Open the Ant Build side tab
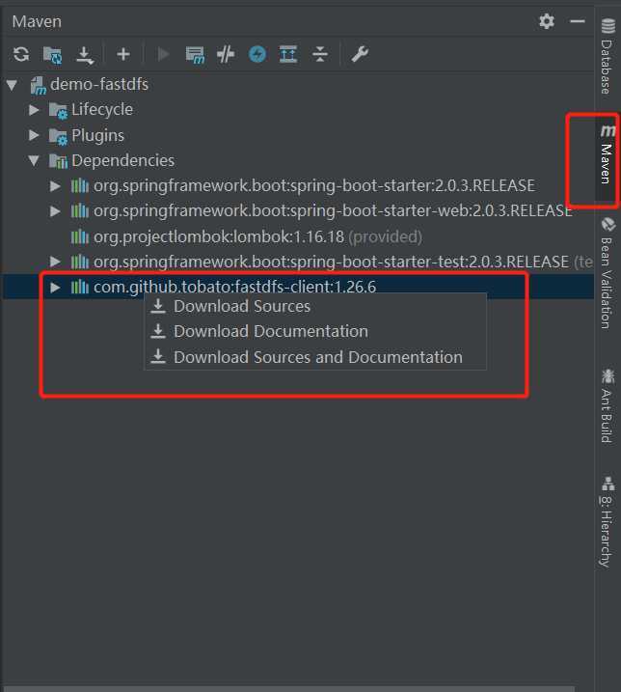Screen dimensions: 621x692 (607, 406)
